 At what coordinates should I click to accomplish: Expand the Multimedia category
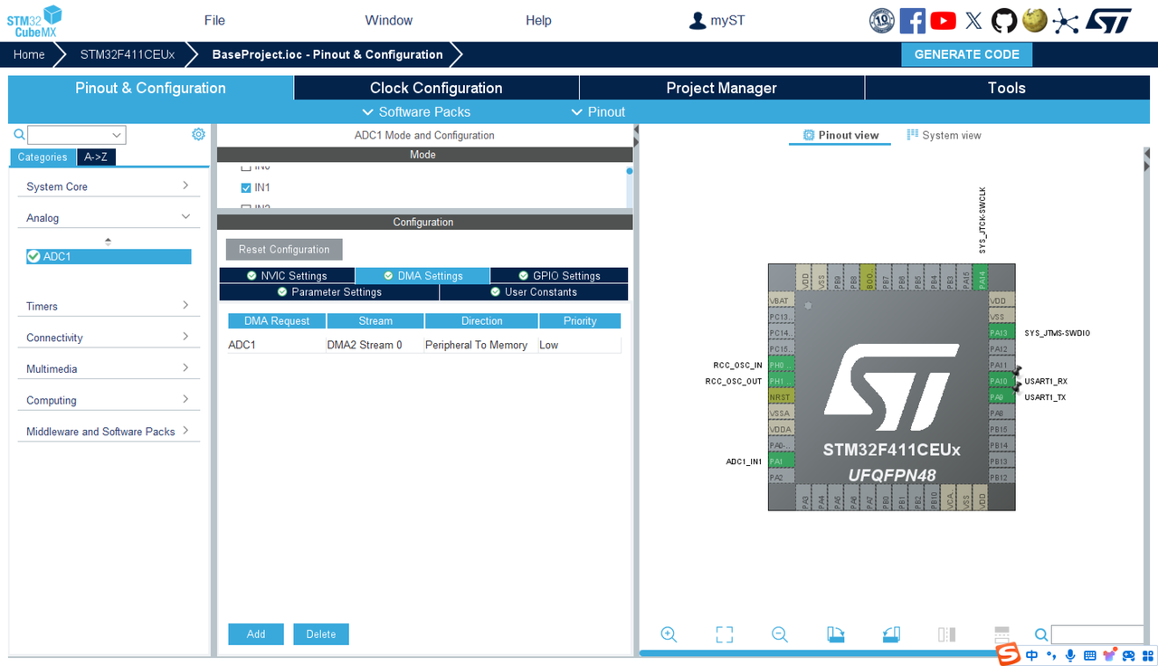pos(109,368)
